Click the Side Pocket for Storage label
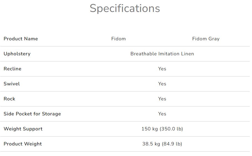The width and height of the screenshot is (252, 156). [x=32, y=114]
